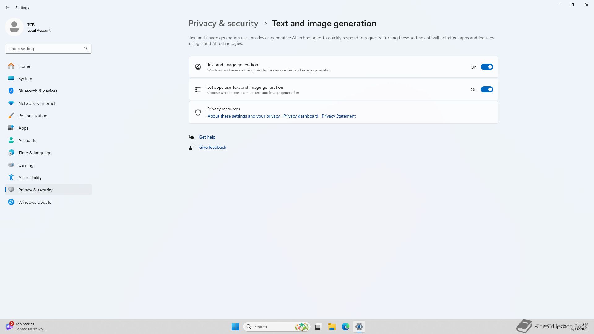Open the Privacy Statement link
Viewport: 594px width, 334px height.
tap(338, 116)
